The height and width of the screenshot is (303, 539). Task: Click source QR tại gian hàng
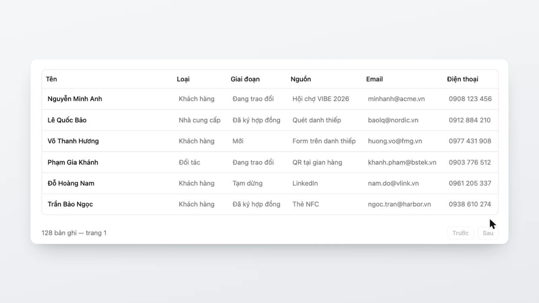tap(317, 162)
